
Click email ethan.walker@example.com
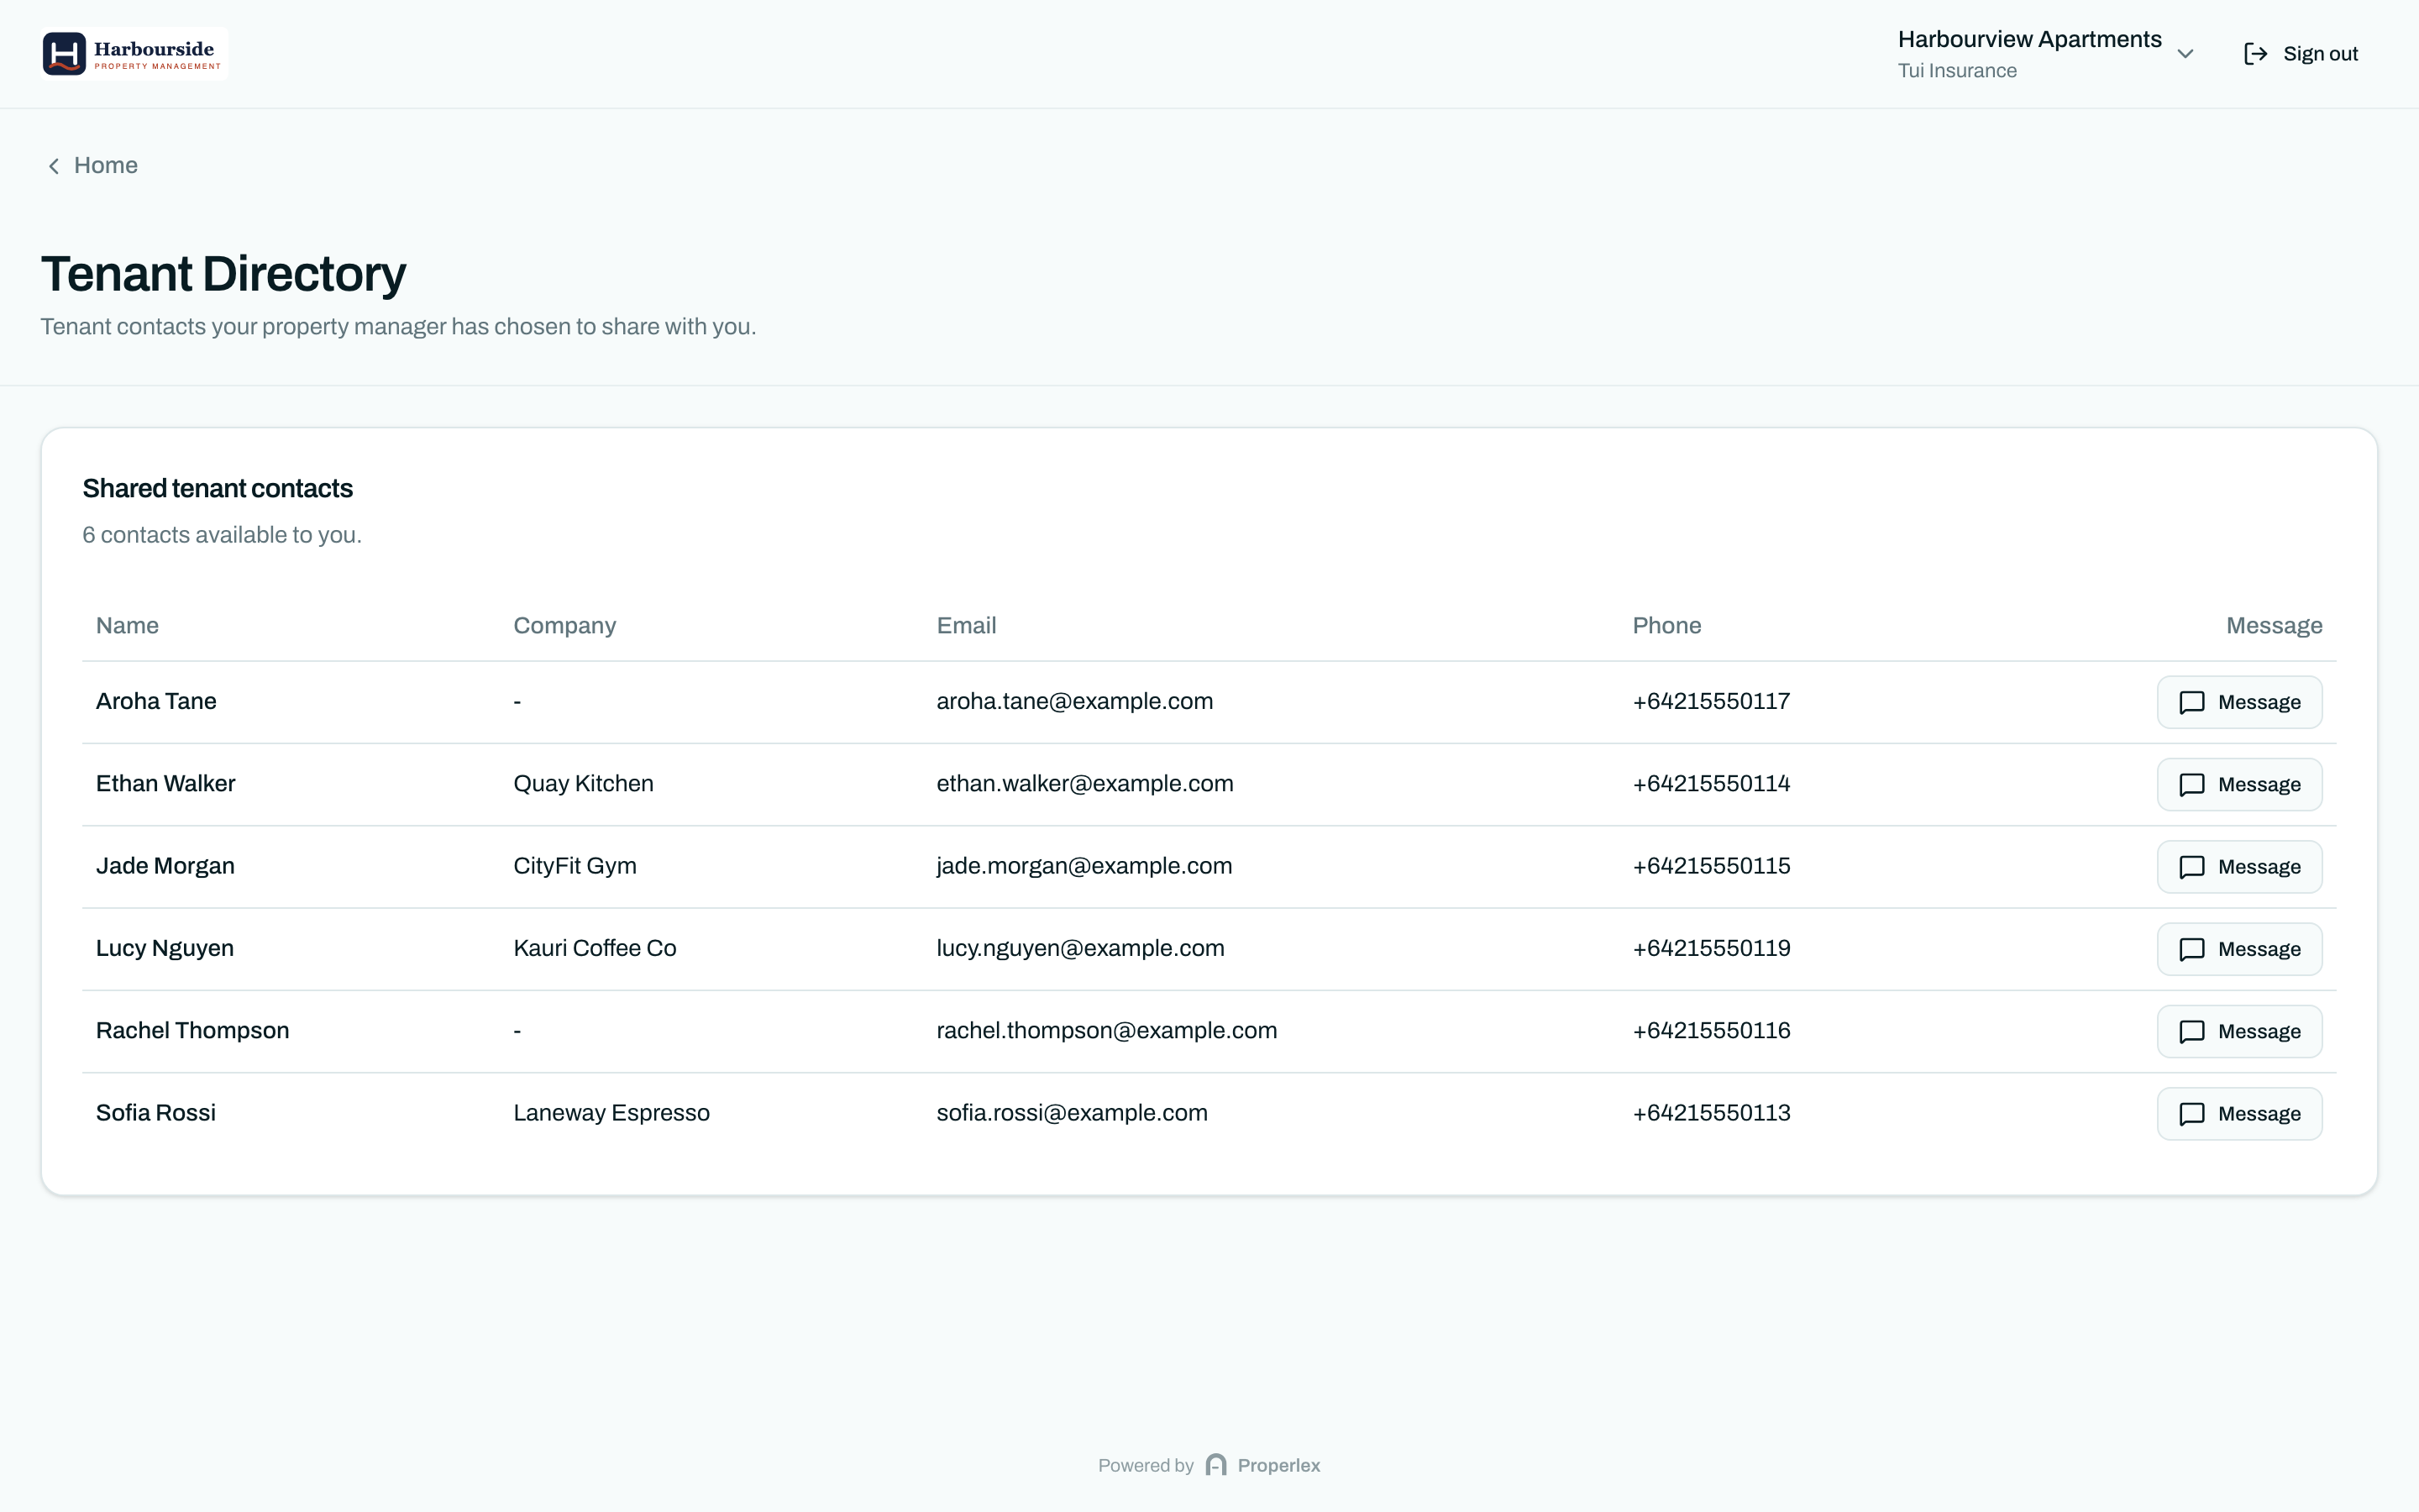point(1084,783)
